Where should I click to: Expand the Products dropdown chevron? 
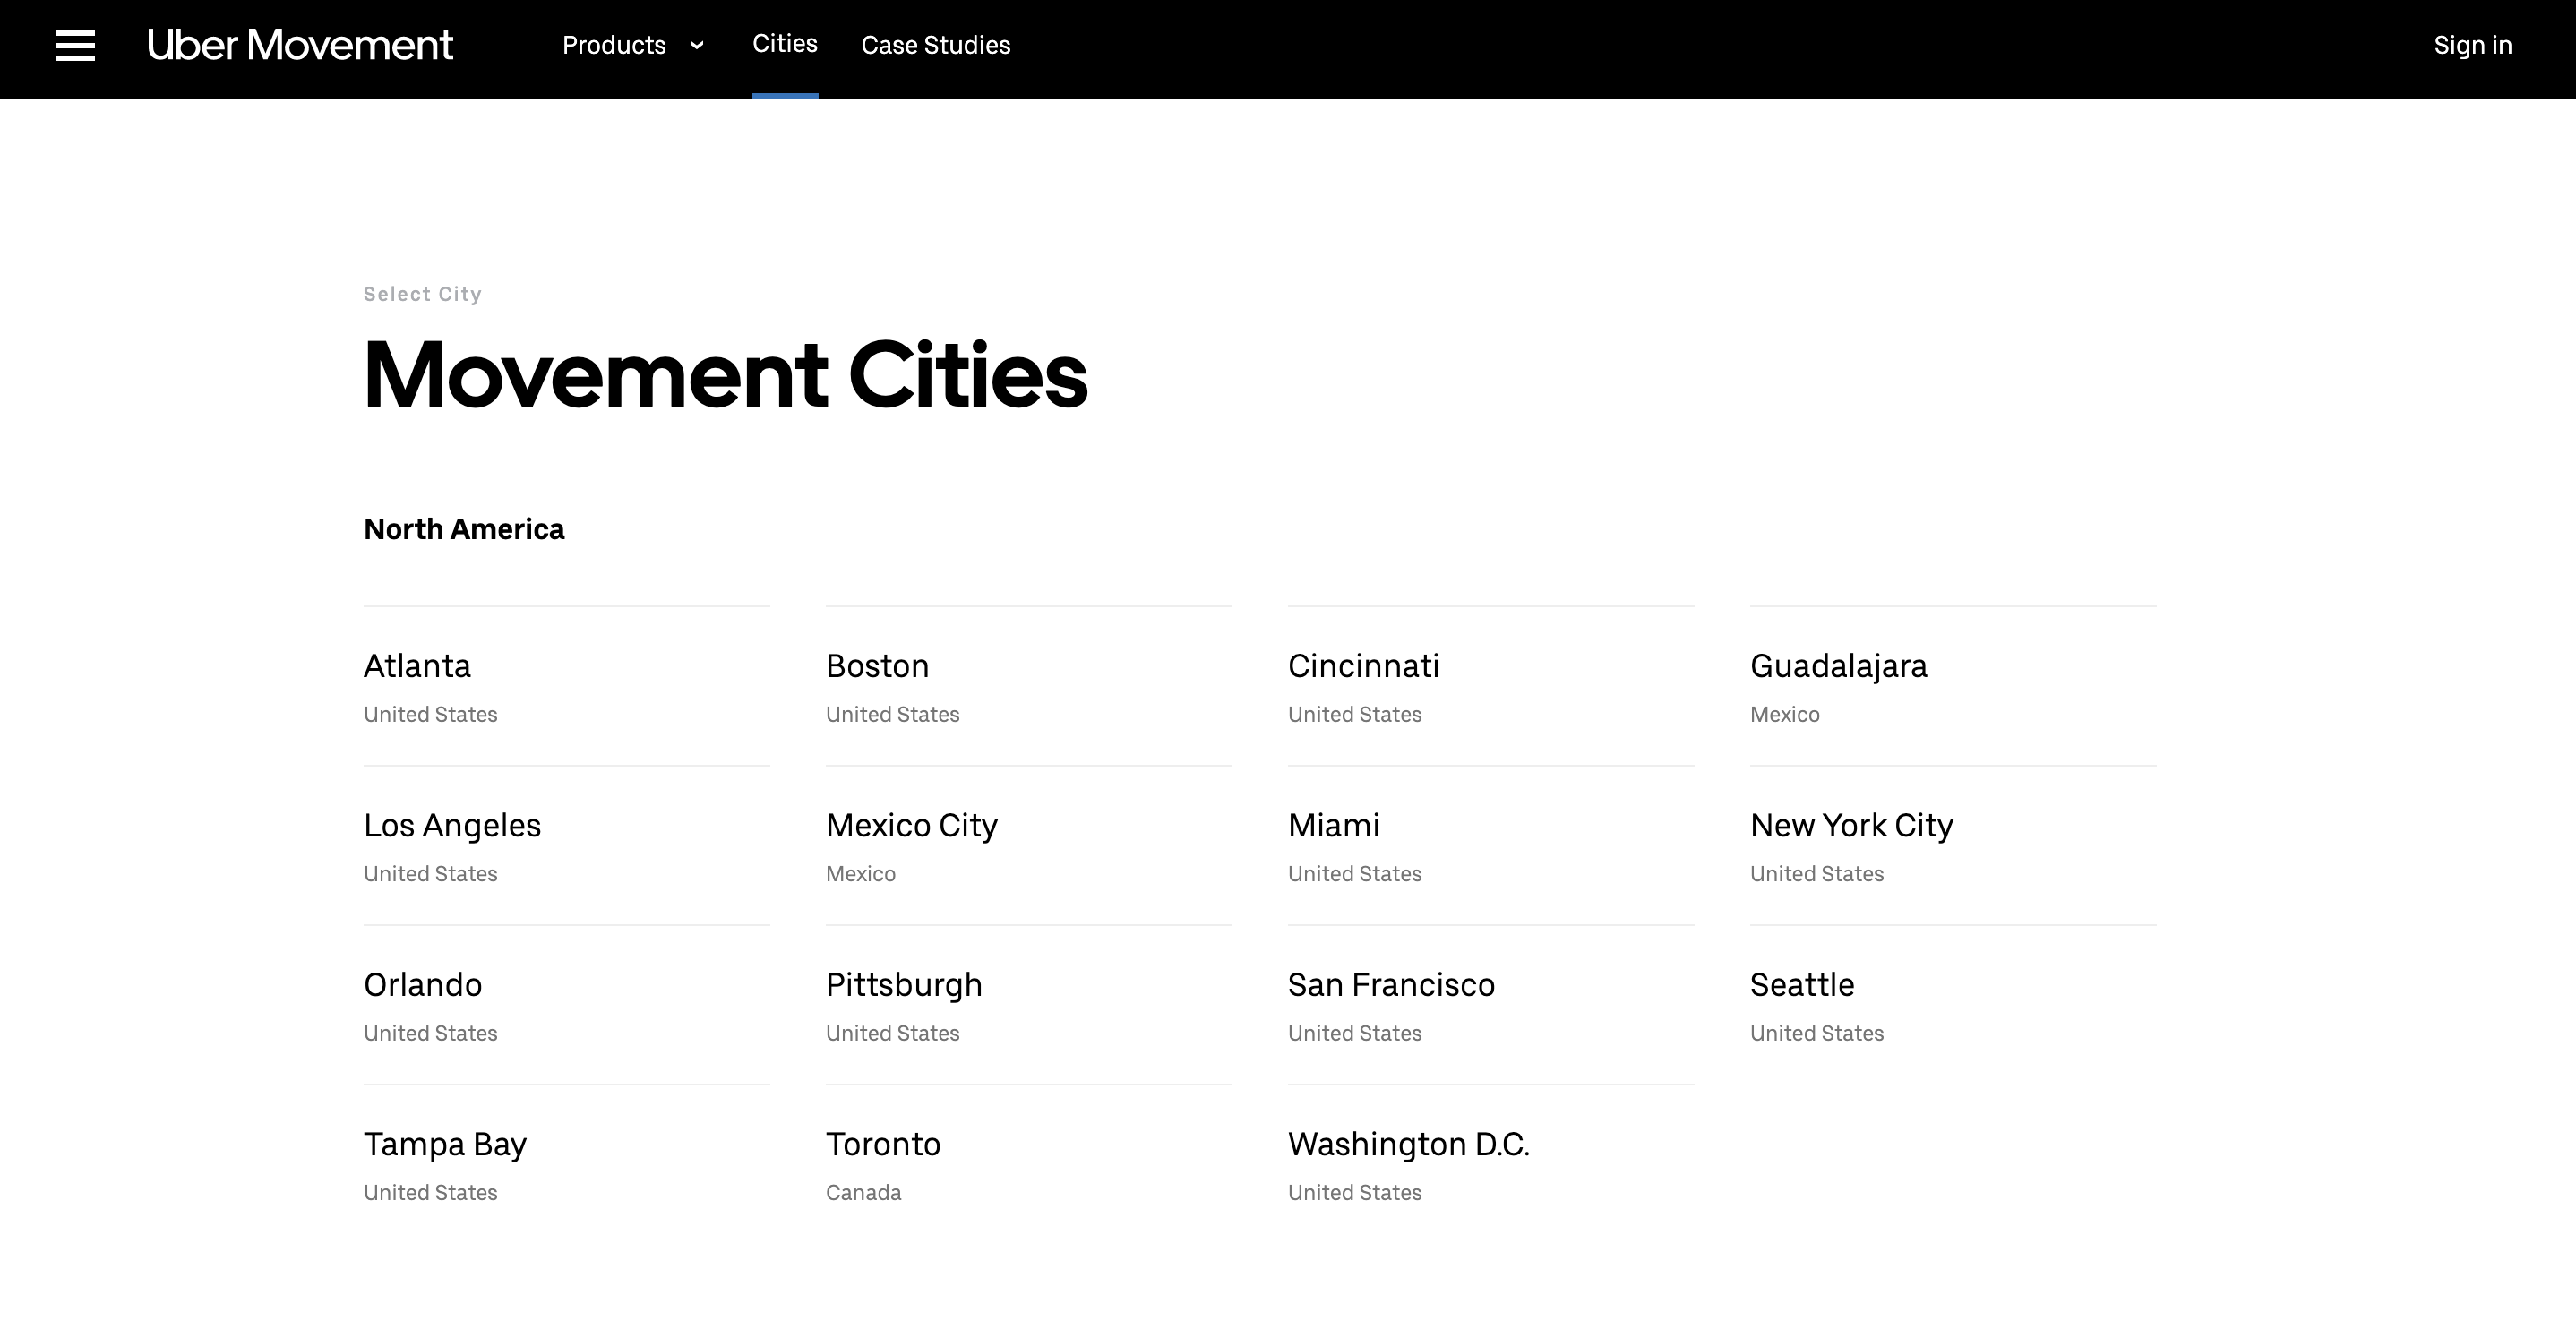click(697, 45)
